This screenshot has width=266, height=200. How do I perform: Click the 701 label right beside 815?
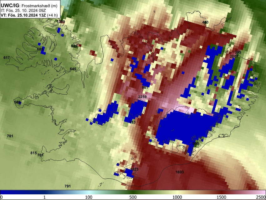coord(40,155)
